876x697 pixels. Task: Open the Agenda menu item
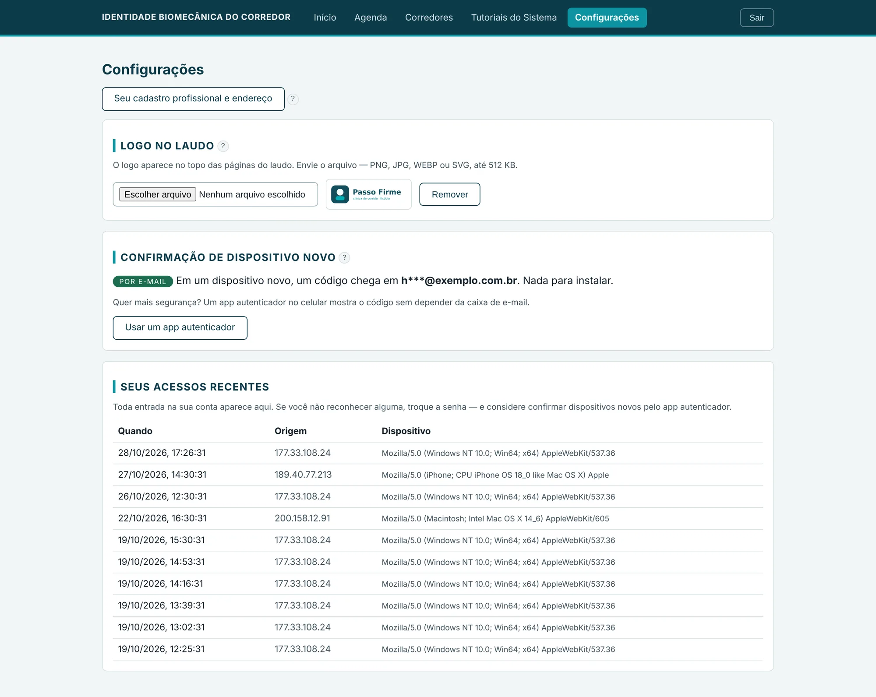point(370,18)
